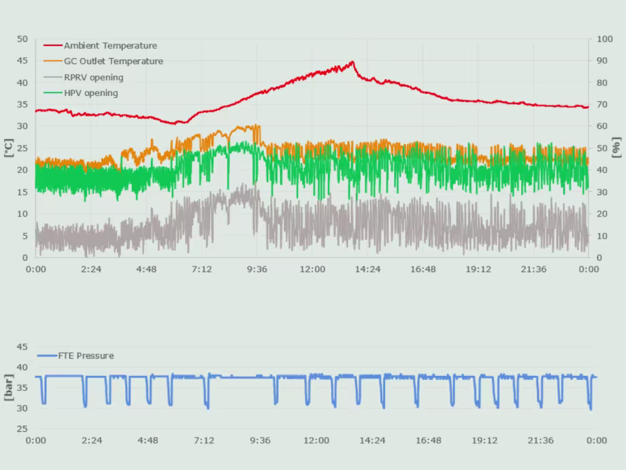
Task: Click the 80 tick on the percent axis
Action: (x=602, y=82)
